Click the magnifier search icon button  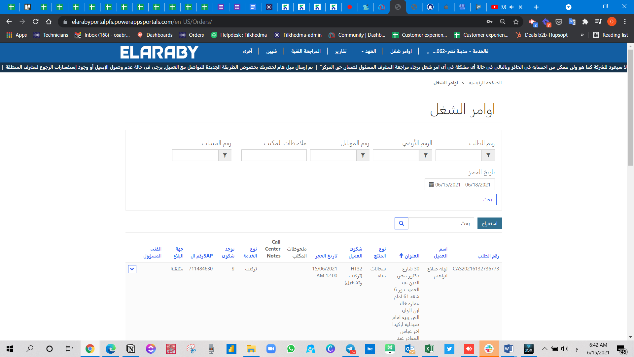401,223
